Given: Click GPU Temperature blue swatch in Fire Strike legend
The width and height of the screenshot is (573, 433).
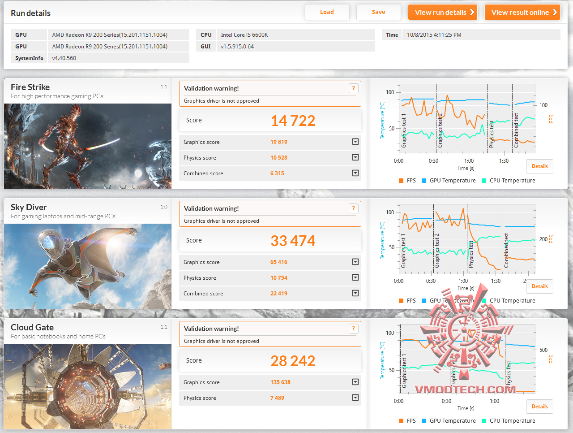Looking at the screenshot, I should coord(424,181).
